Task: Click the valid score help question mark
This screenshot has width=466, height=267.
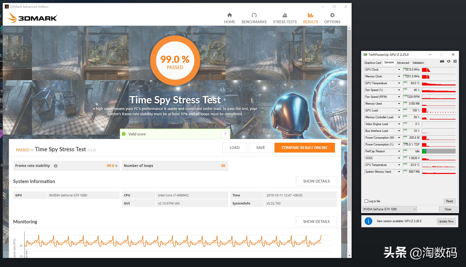Action: 225,134
